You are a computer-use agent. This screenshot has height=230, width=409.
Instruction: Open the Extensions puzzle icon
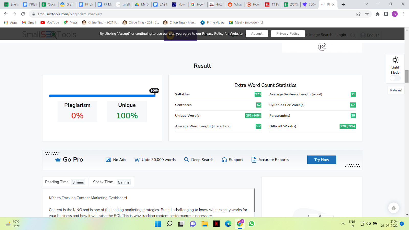pyautogui.click(x=378, y=14)
